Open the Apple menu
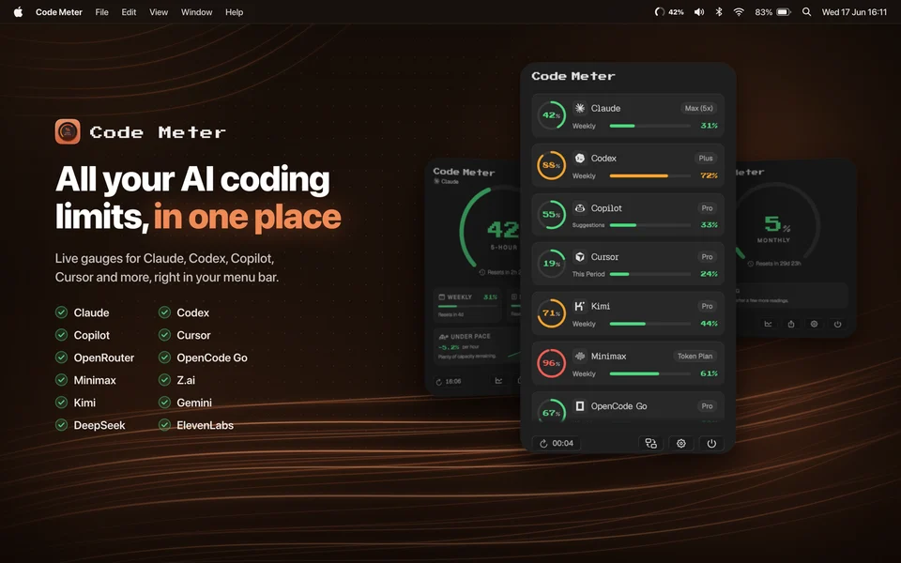 pos(18,12)
